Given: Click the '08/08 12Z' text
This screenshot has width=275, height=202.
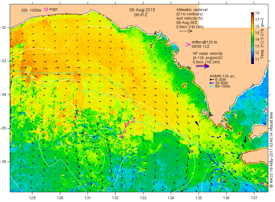Looking at the screenshot, I should coord(200,47).
